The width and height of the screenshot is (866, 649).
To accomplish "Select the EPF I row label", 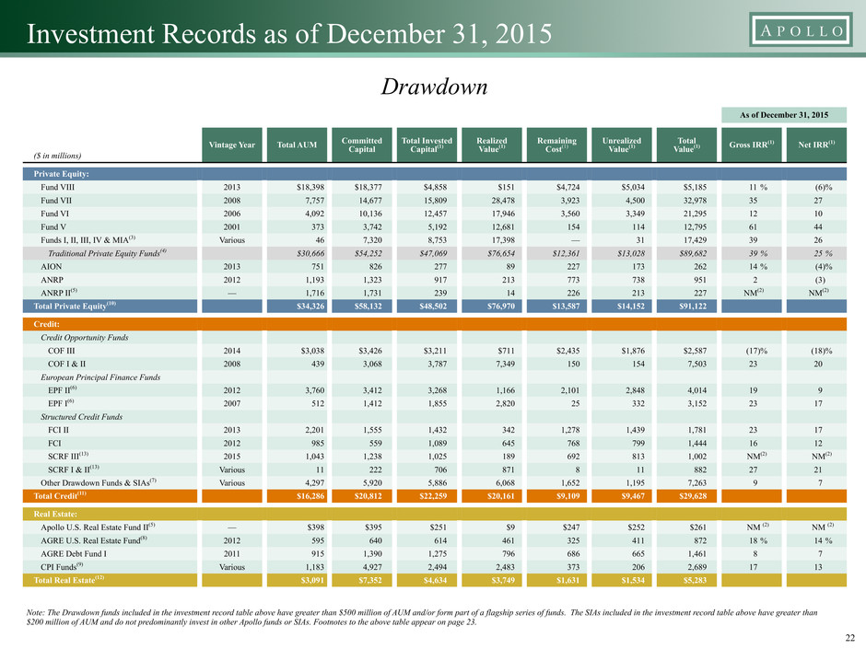I will coord(61,403).
